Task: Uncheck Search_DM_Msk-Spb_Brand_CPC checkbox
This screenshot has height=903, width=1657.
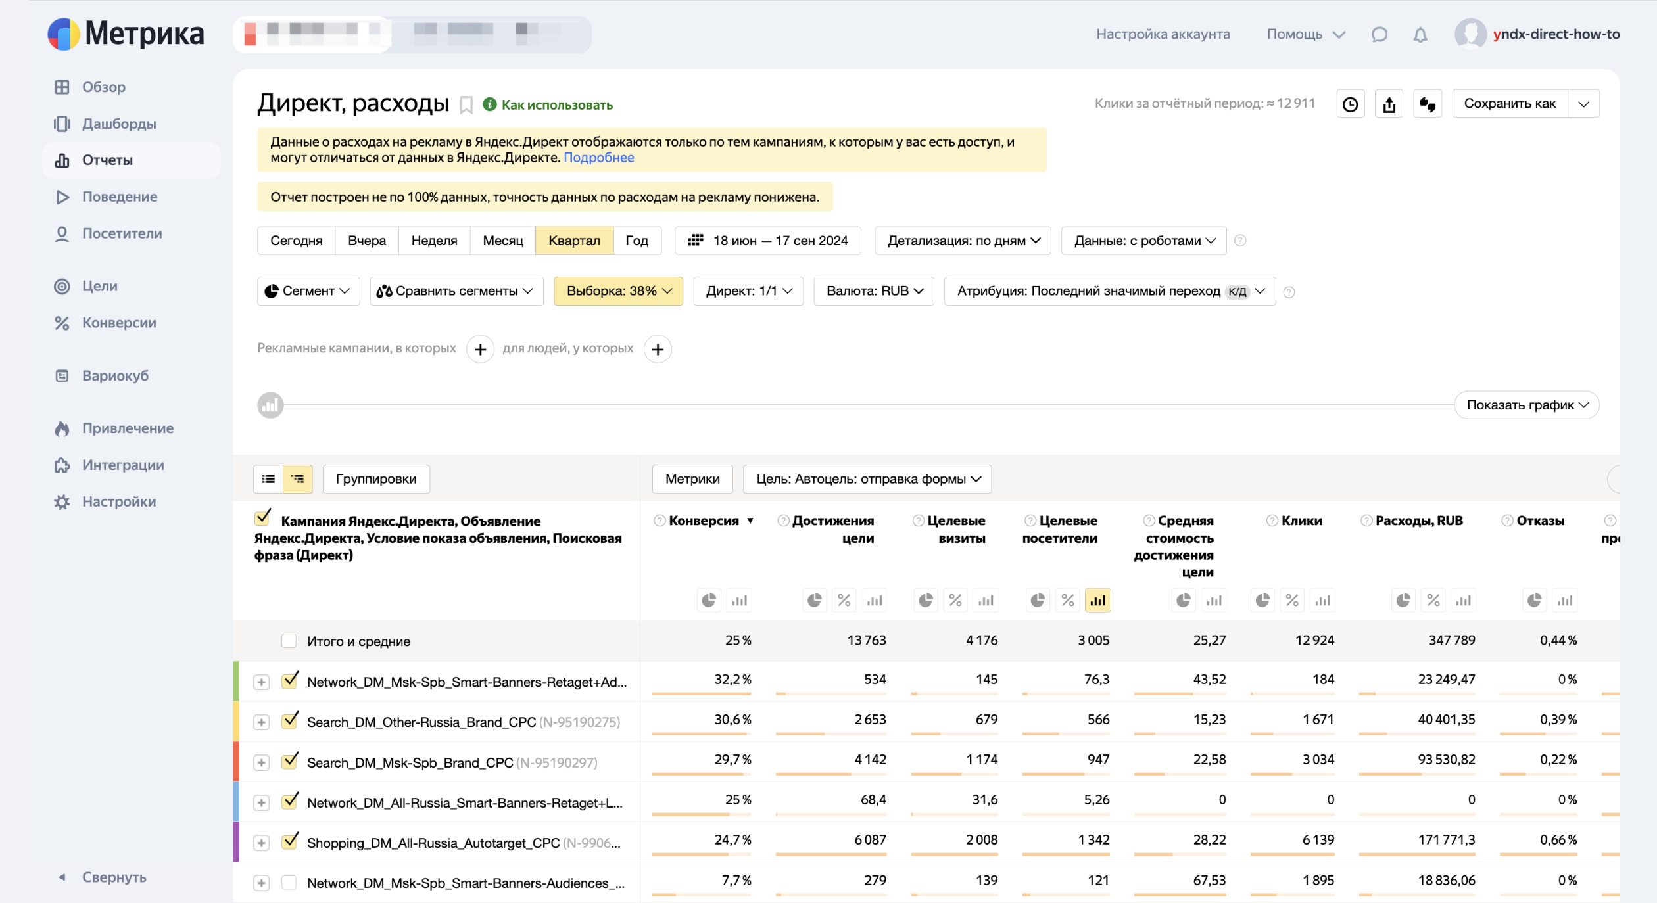Action: click(x=289, y=761)
